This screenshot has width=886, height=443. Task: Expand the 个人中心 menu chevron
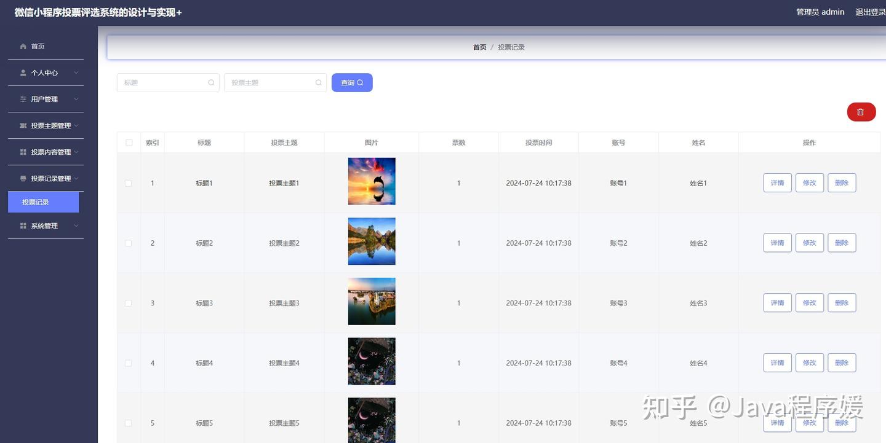(x=76, y=73)
